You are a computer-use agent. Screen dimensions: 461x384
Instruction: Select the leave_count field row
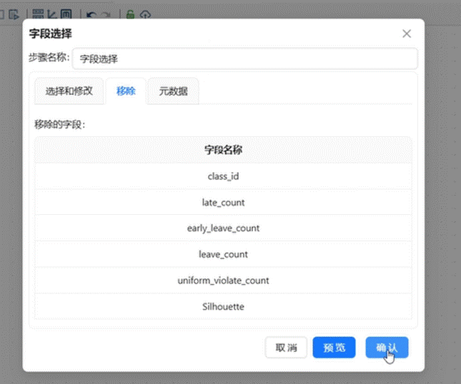(x=223, y=254)
